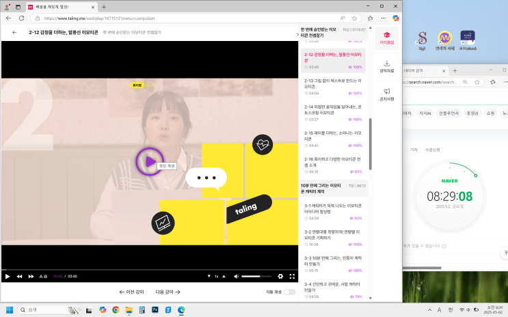
Task: Open the tab actions menu icon
Action: [x=18, y=7]
